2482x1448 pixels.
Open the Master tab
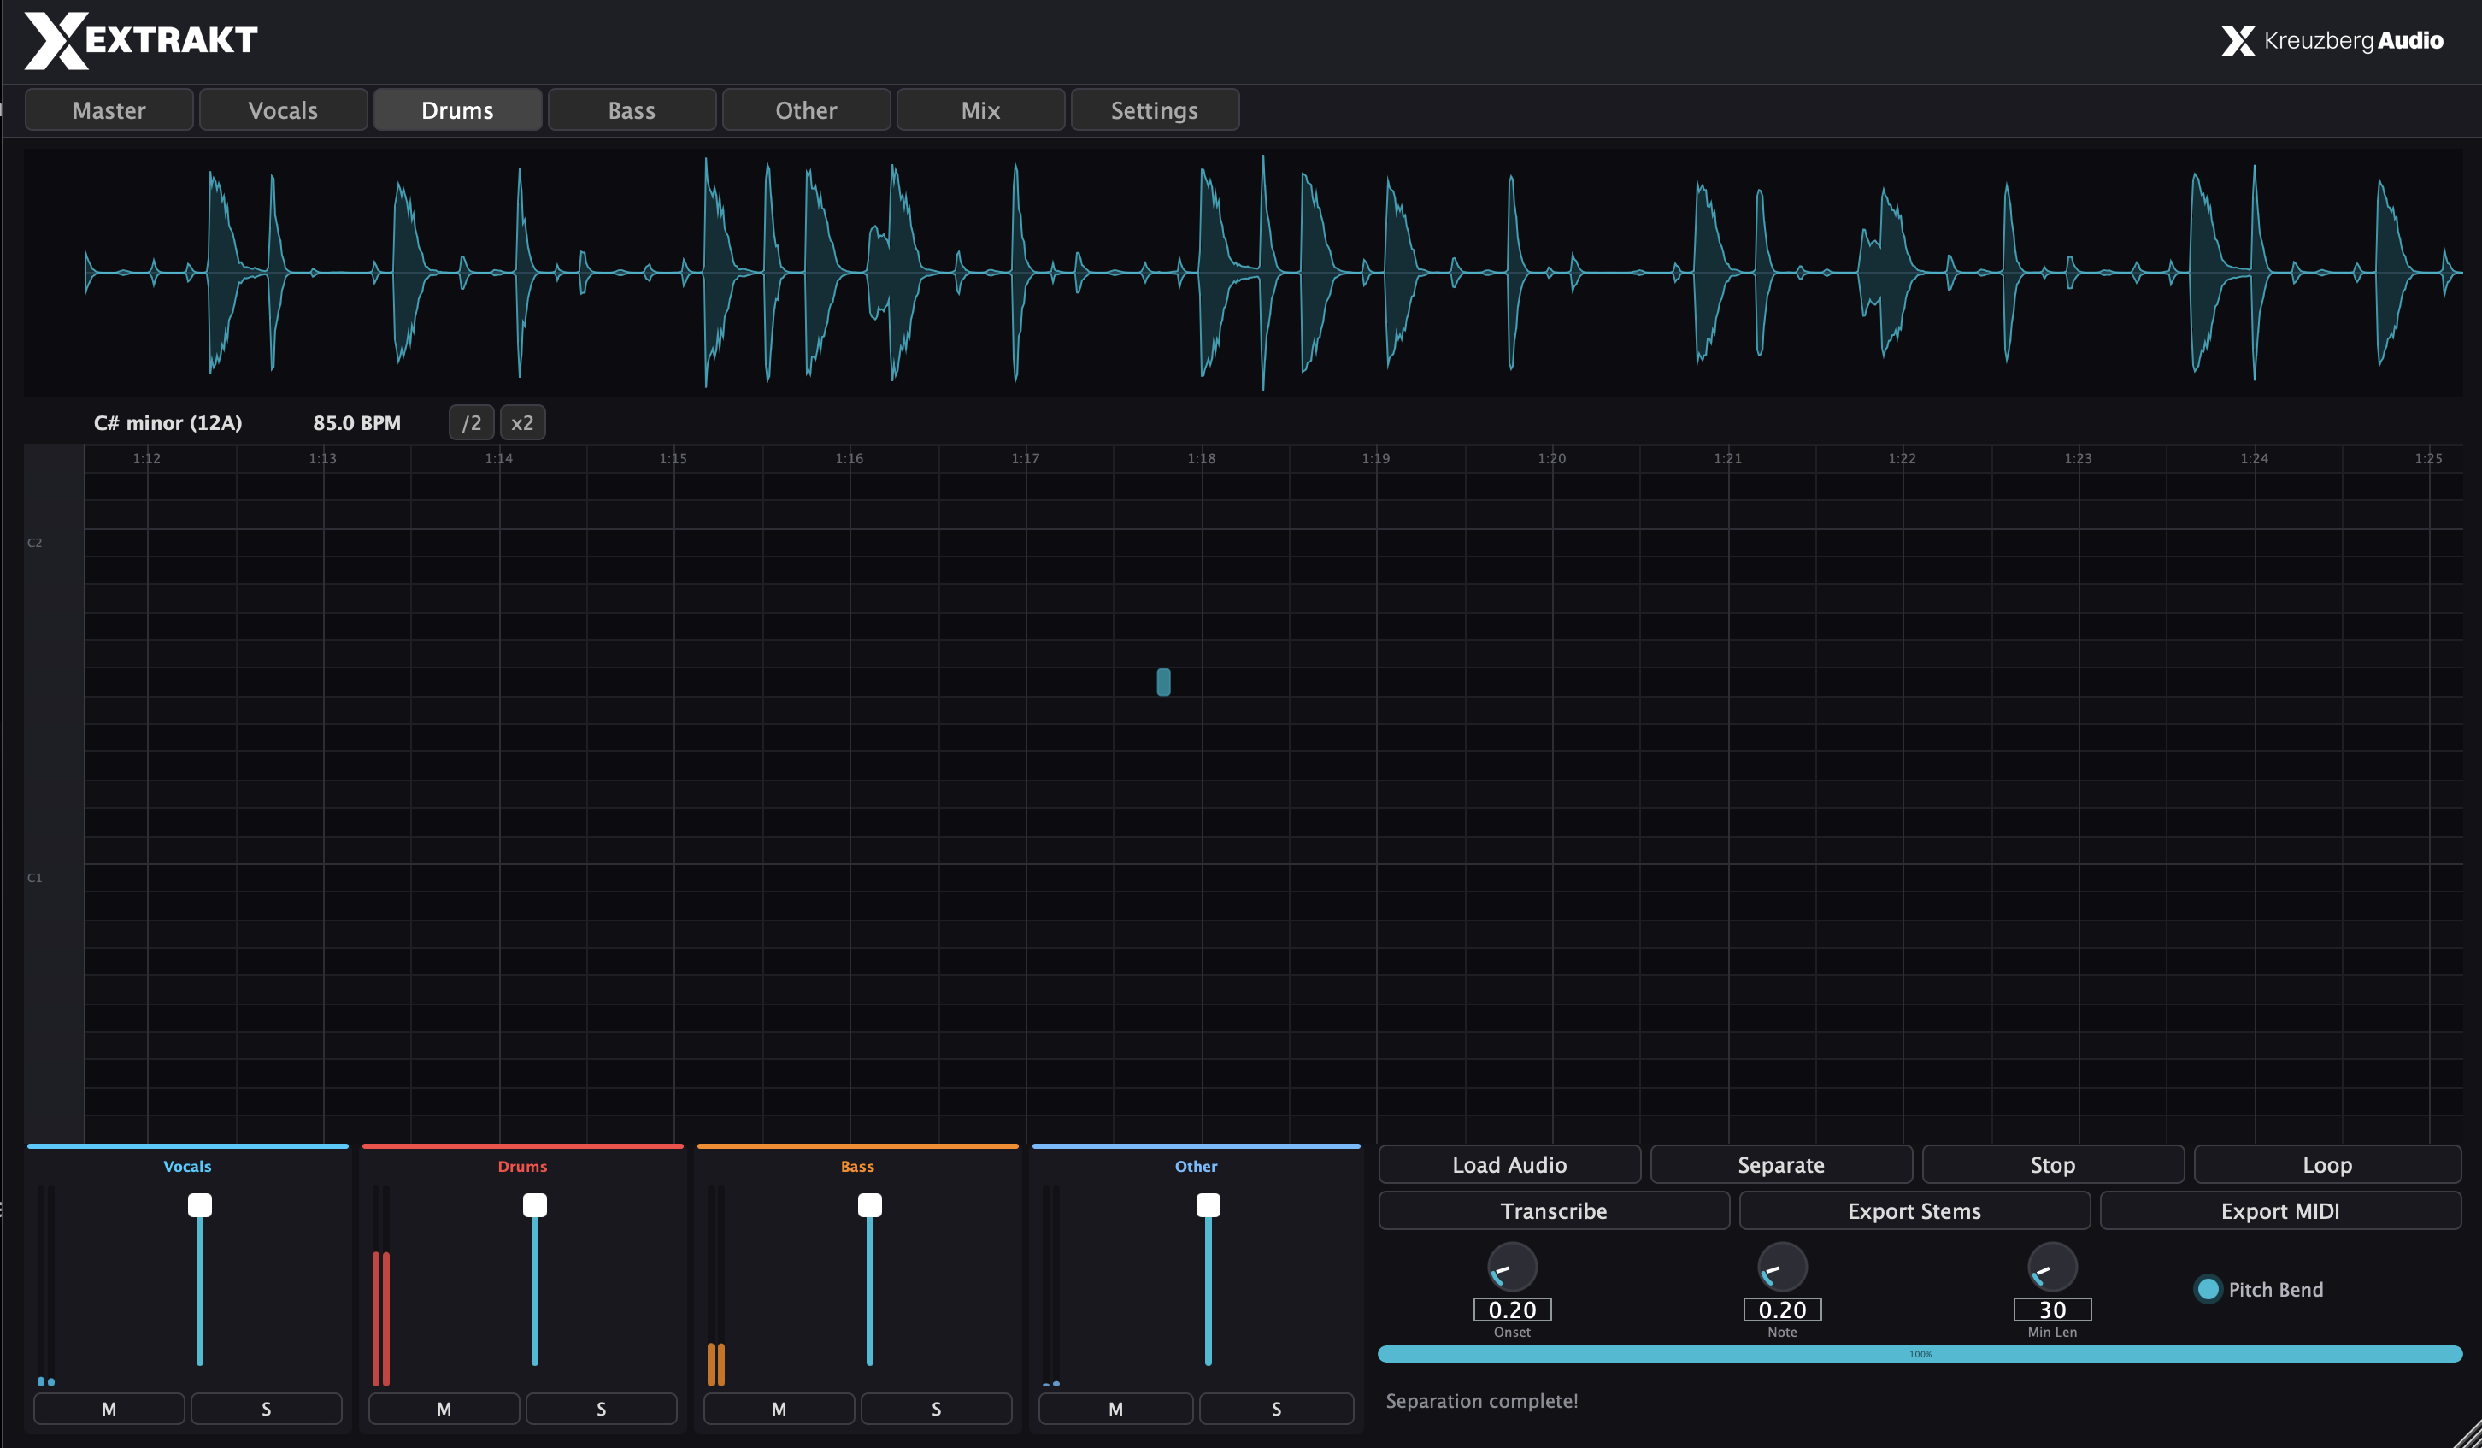coord(109,109)
